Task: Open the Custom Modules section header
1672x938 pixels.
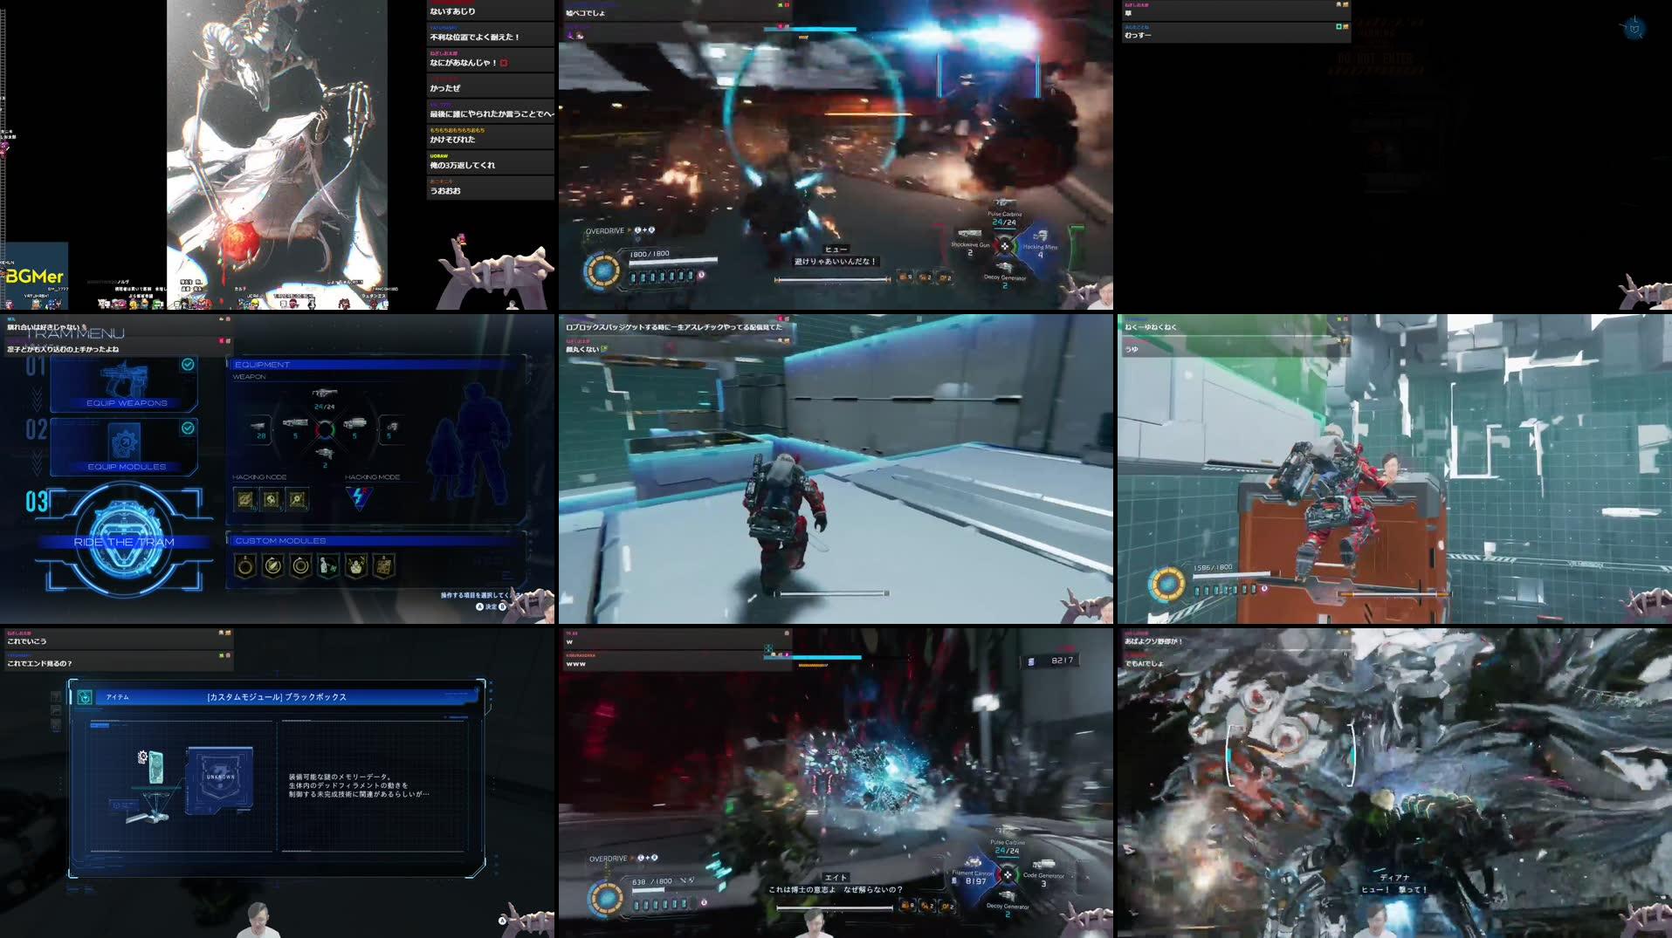Action: [x=280, y=540]
